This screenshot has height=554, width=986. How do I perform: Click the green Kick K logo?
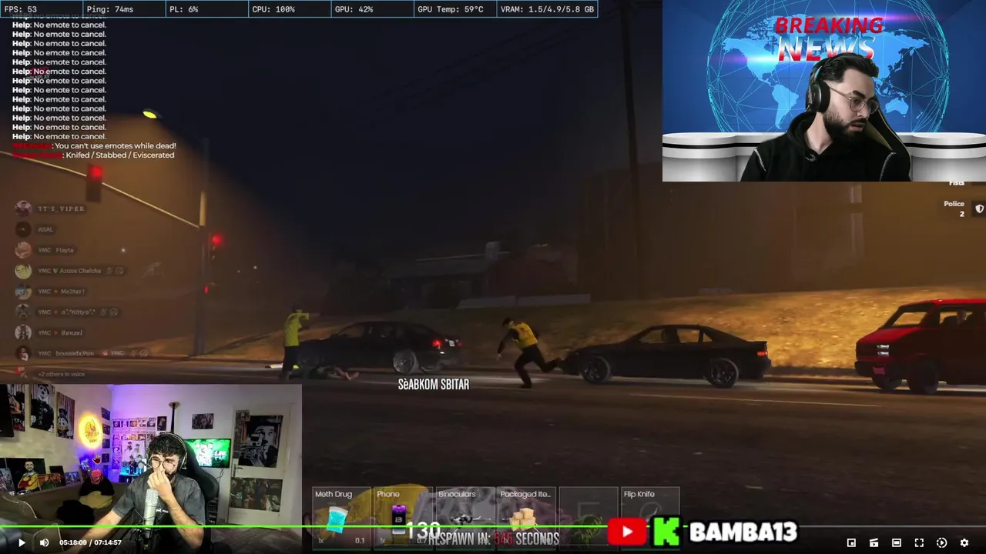(667, 532)
